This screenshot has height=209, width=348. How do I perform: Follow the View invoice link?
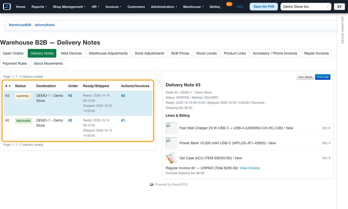(x=250, y=168)
